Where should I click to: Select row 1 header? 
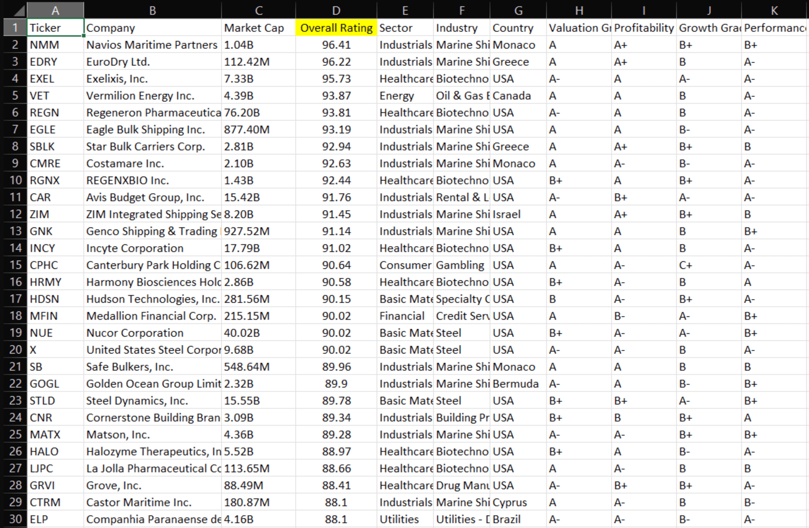pos(15,28)
